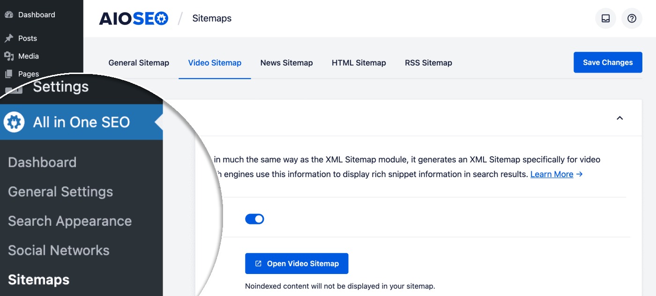656x296 pixels.
Task: Go to Social Networks submenu item
Action: pyautogui.click(x=59, y=251)
